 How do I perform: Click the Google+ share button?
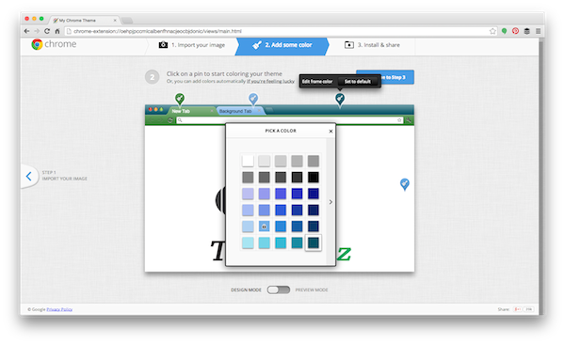pos(518,309)
